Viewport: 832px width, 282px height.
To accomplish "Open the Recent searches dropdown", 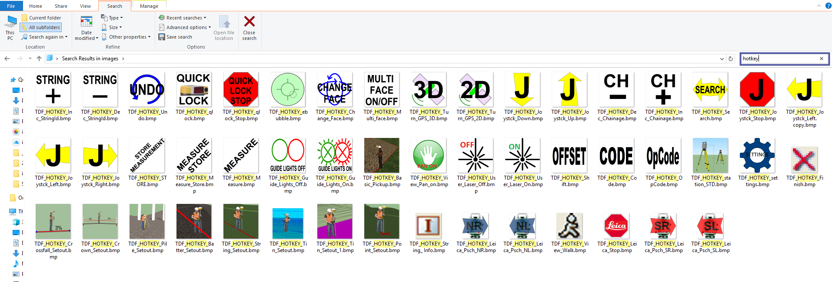I will (183, 18).
